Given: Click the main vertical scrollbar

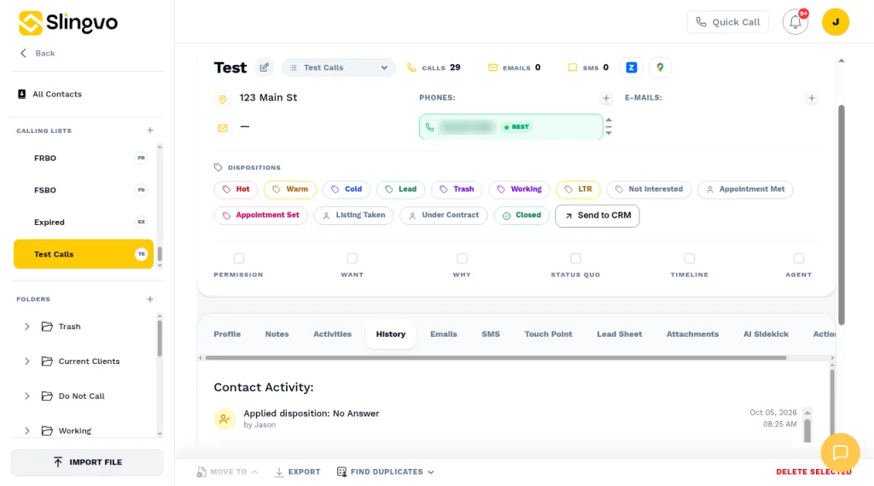Looking at the screenshot, I should (x=841, y=215).
